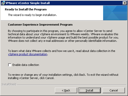The height and width of the screenshot is (96, 128).
Task: Close the vCenter Simple Install window
Action: tap(125, 3)
